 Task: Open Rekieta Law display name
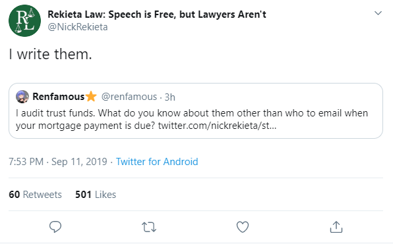157,14
